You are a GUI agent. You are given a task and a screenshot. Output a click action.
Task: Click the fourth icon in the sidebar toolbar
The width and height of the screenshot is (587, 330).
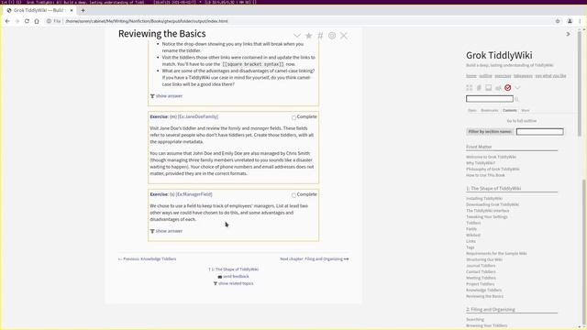pos(498,88)
